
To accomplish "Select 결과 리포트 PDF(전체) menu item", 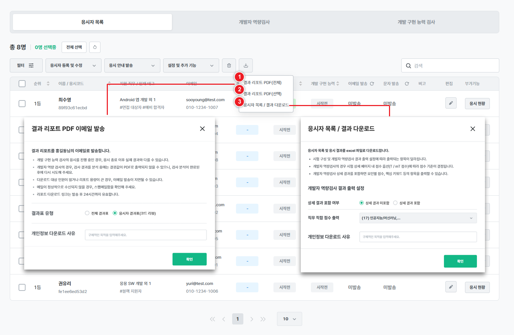I will click(x=263, y=83).
